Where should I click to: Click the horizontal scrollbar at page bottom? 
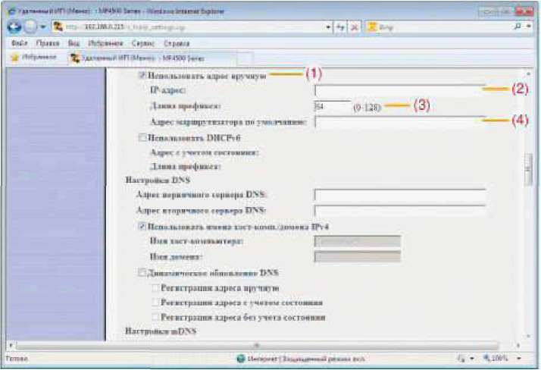[258, 345]
